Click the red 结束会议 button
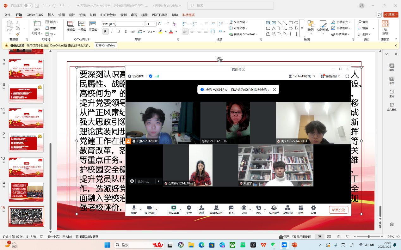401x250 pixels. tap(338, 210)
